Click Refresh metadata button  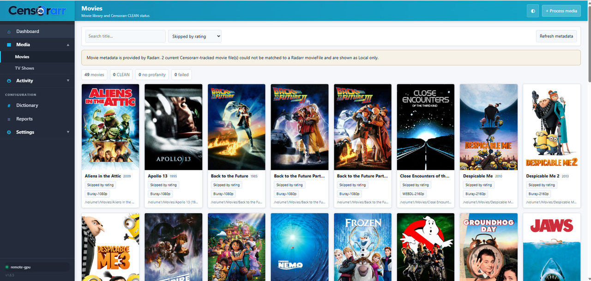point(556,36)
